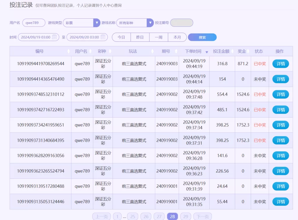Click bet amount 554.4
Viewport: 298px width, 220px height.
(222, 94)
